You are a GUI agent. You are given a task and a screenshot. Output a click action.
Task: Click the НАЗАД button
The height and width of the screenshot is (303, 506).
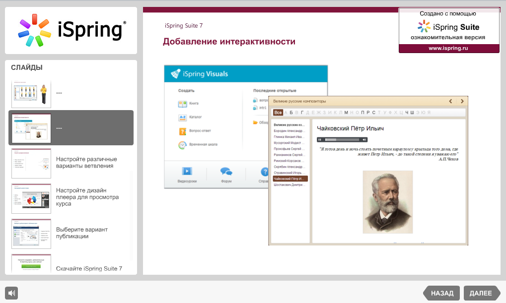(442, 293)
